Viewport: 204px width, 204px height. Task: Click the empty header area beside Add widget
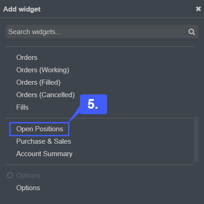tap(118, 9)
